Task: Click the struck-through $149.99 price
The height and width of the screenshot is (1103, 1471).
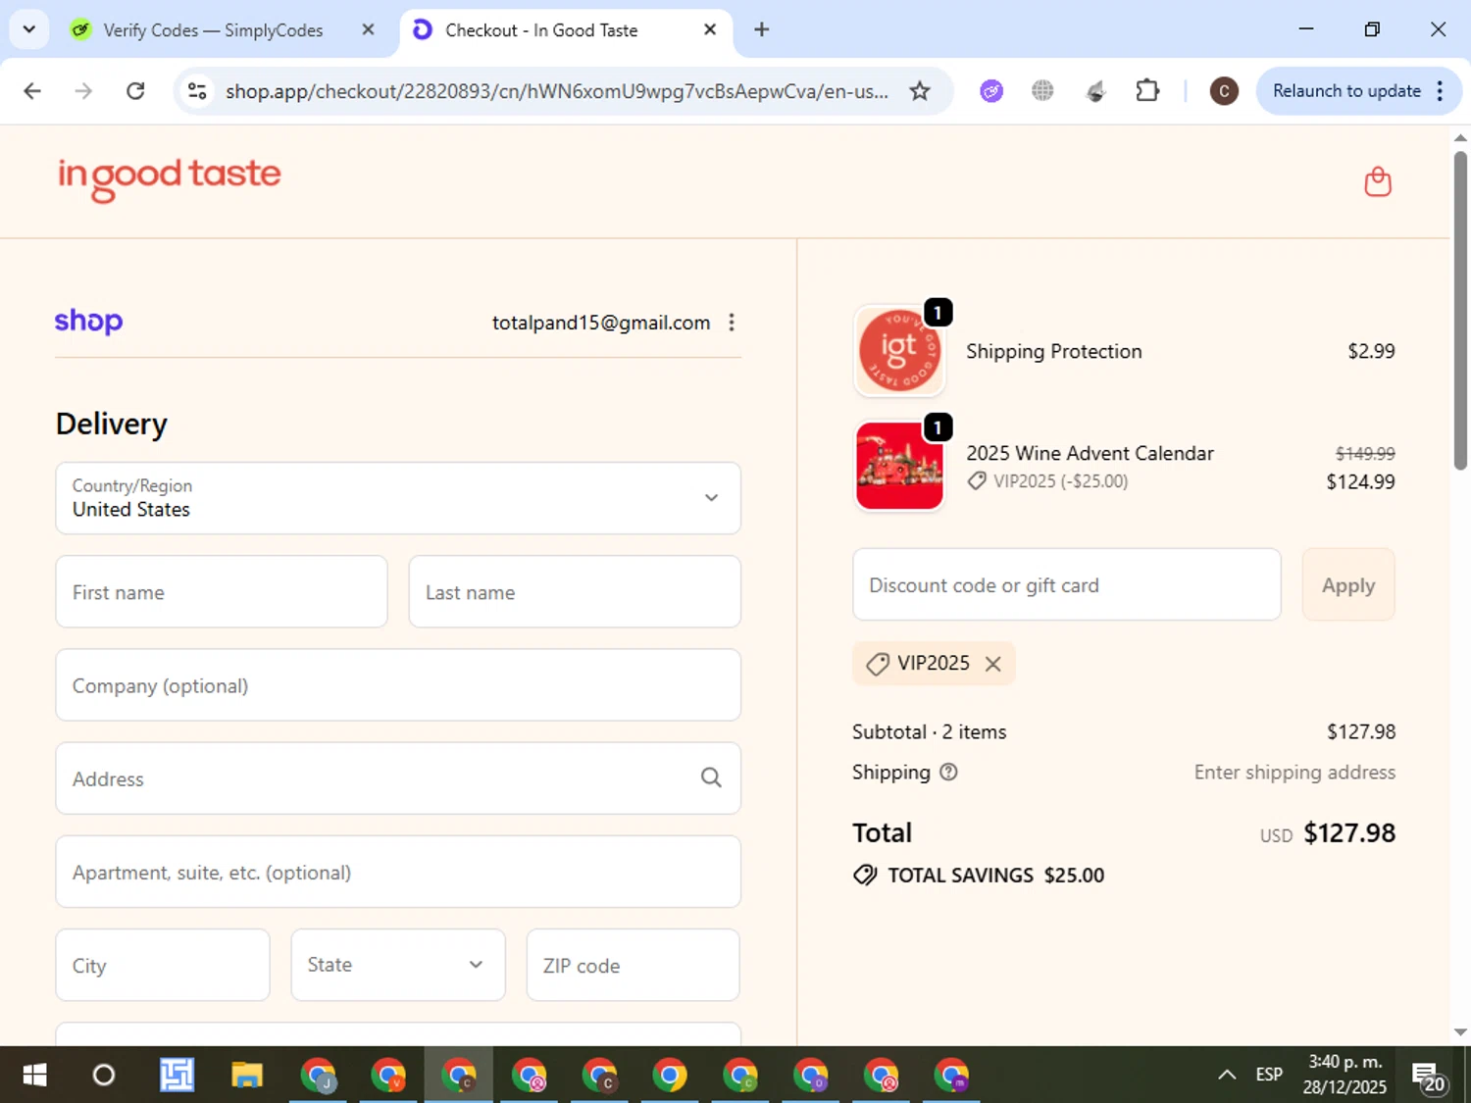Action: point(1365,454)
